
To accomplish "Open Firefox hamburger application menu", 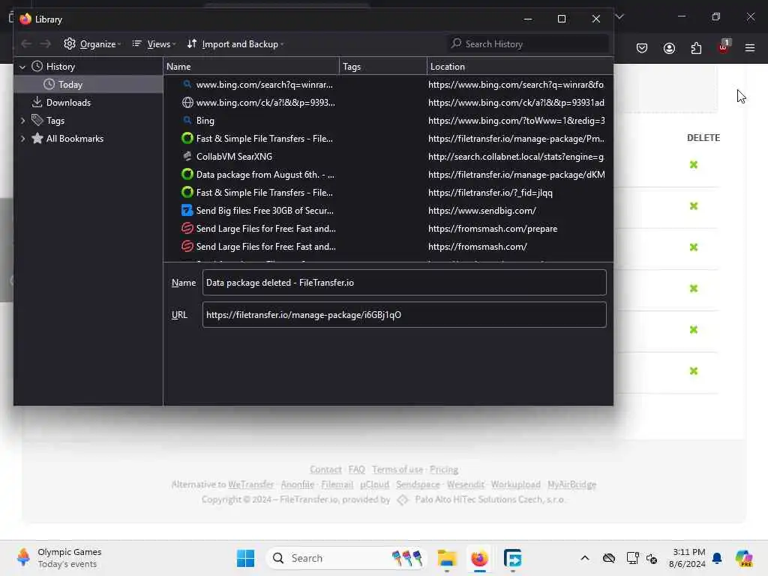I will coord(750,48).
